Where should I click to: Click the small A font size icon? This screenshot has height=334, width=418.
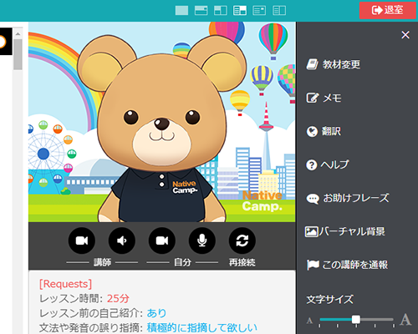tap(309, 321)
